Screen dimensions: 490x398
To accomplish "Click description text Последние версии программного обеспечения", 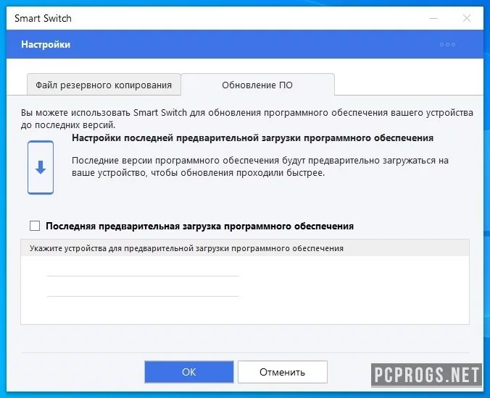I will [260, 166].
